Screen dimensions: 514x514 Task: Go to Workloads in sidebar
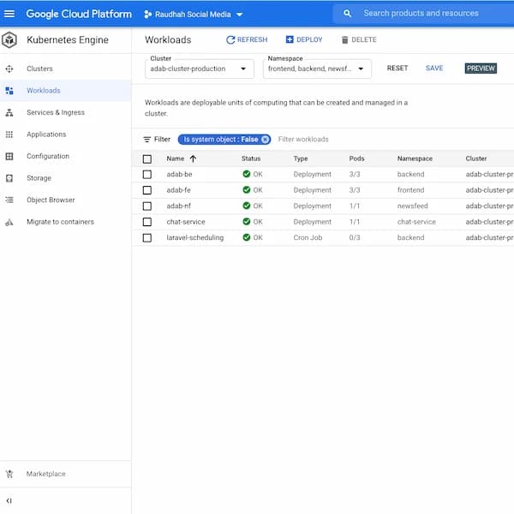44,91
